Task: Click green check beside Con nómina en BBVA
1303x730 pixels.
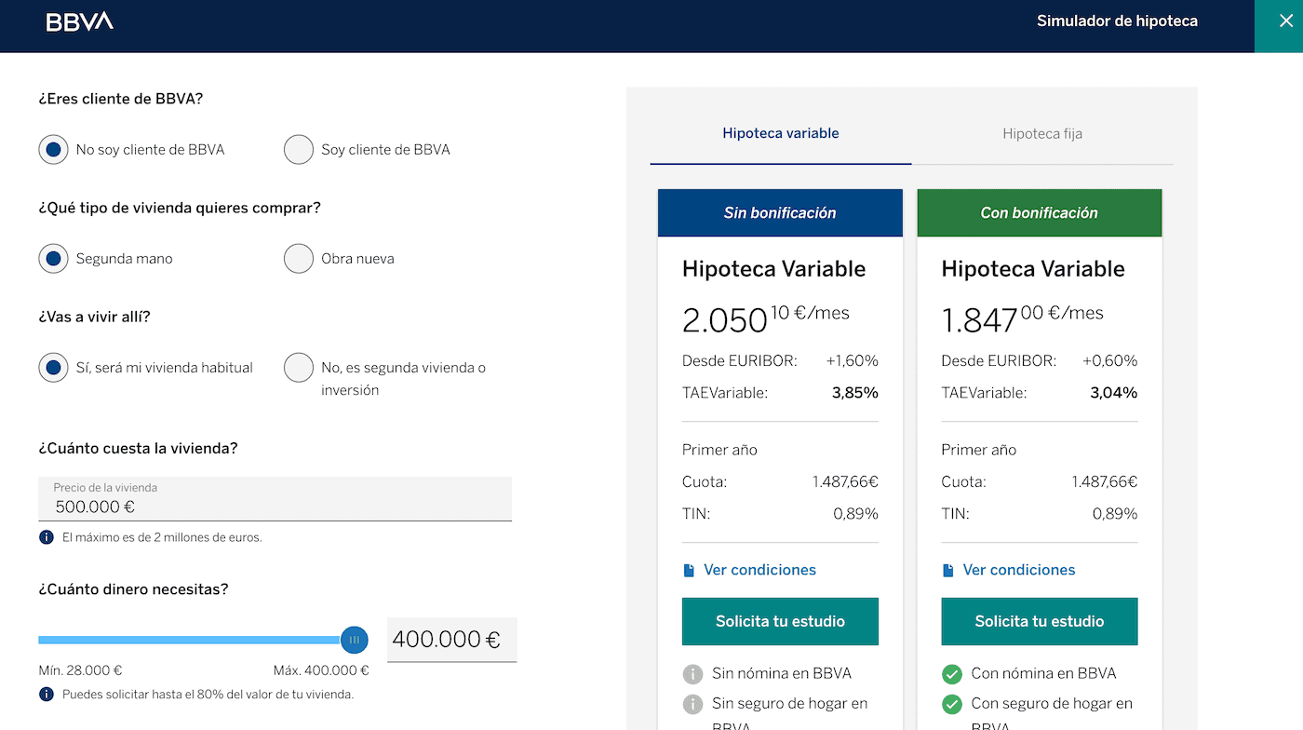Action: 951,673
